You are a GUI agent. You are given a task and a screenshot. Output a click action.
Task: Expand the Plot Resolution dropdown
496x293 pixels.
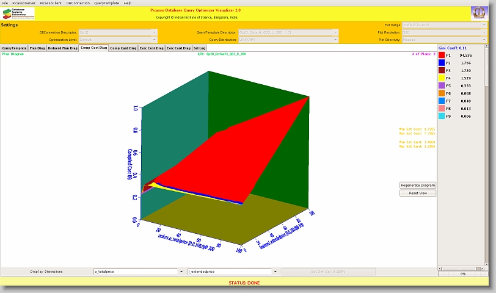(x=444, y=32)
